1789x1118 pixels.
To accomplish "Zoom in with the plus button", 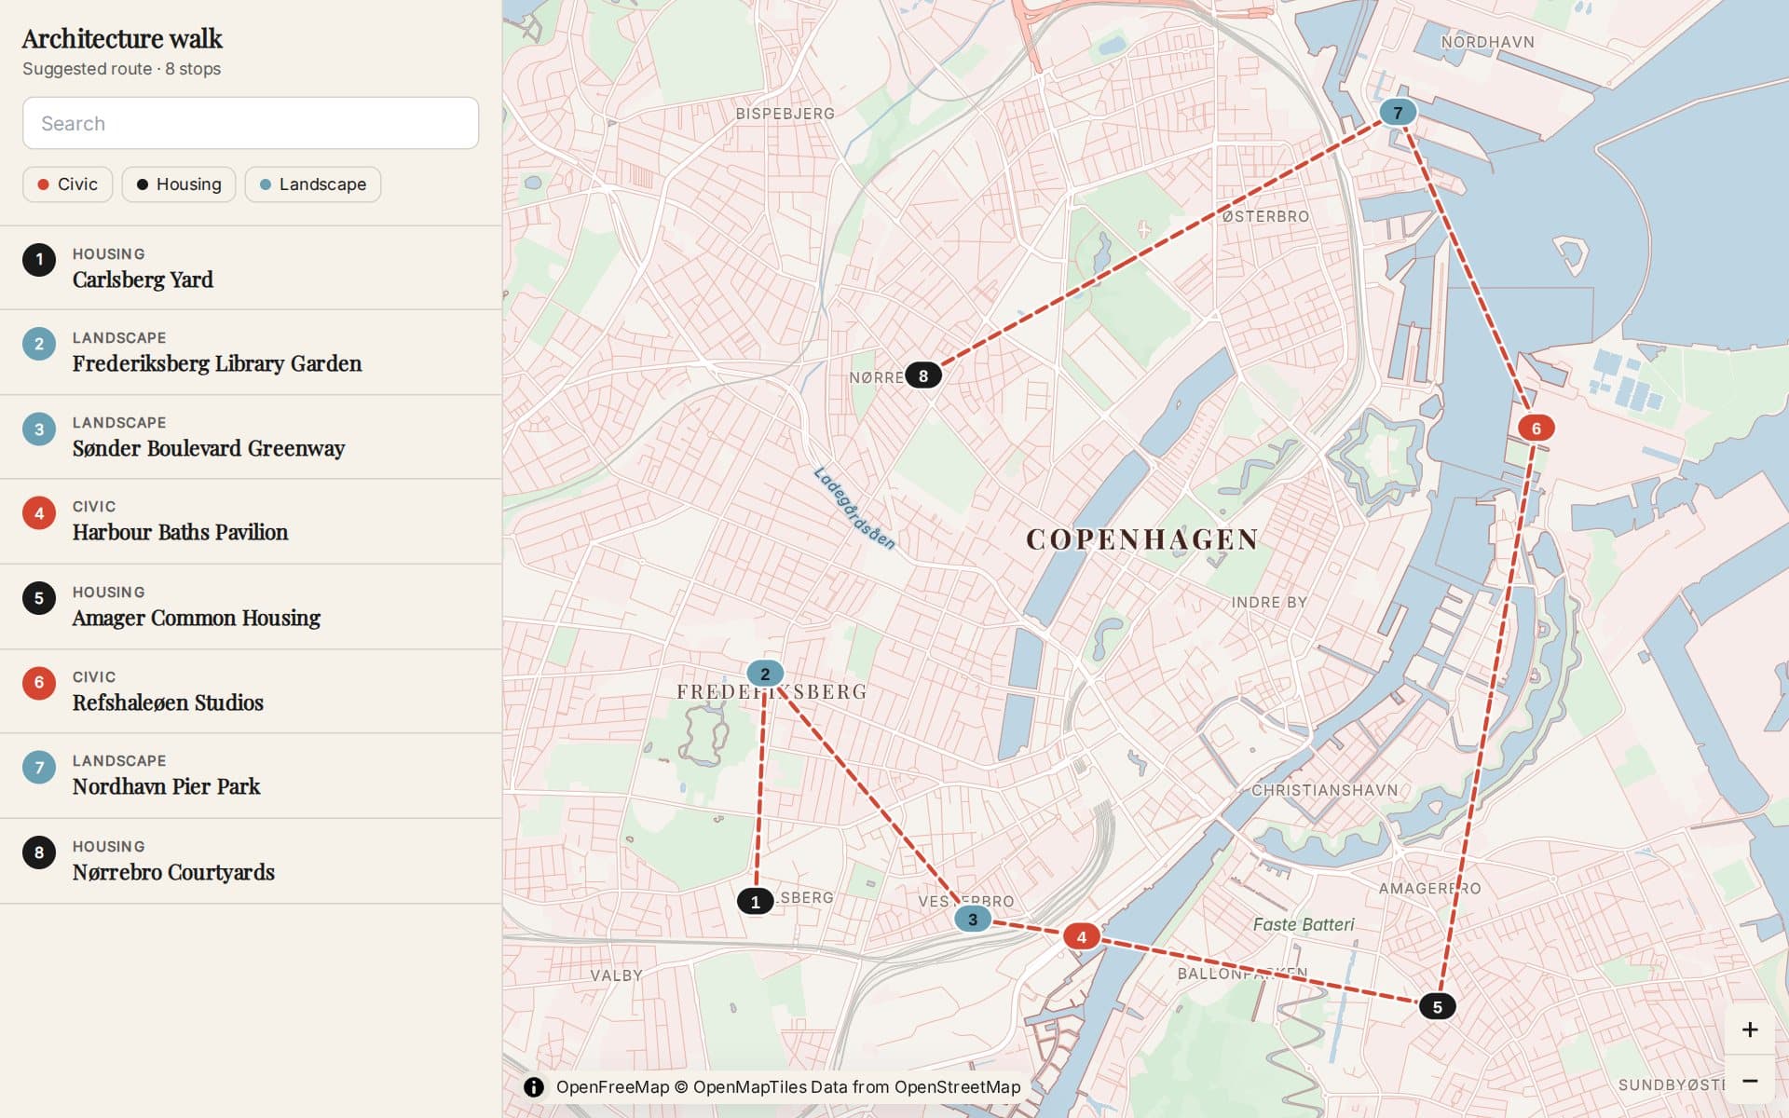I will [x=1750, y=1029].
